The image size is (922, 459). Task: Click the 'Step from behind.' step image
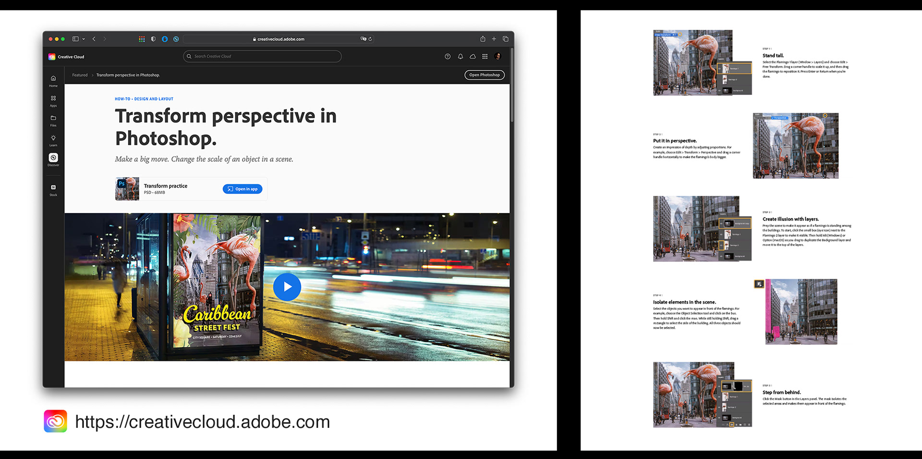[x=702, y=395]
